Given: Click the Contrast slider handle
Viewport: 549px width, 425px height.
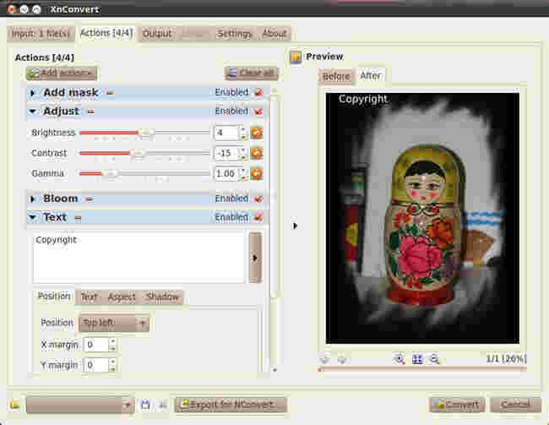Looking at the screenshot, I should [137, 153].
